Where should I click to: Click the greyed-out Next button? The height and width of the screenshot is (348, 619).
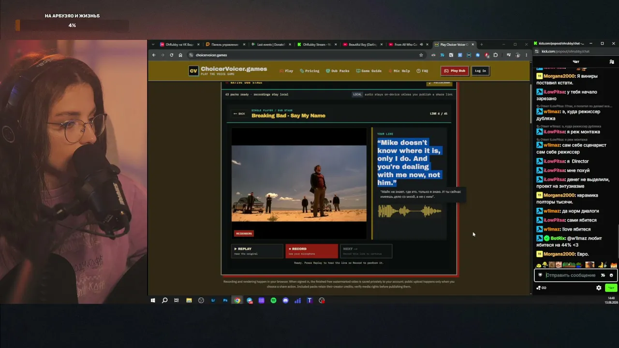366,251
